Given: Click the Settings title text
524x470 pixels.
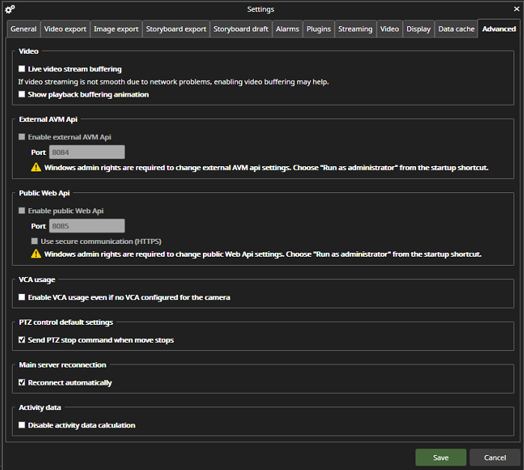Looking at the screenshot, I should 261,9.
